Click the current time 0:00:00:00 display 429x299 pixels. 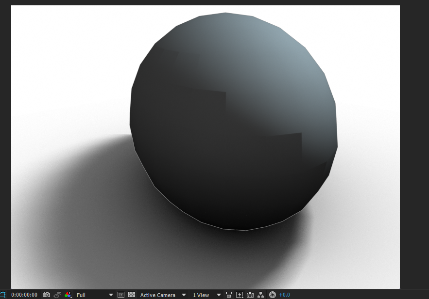tap(24, 295)
